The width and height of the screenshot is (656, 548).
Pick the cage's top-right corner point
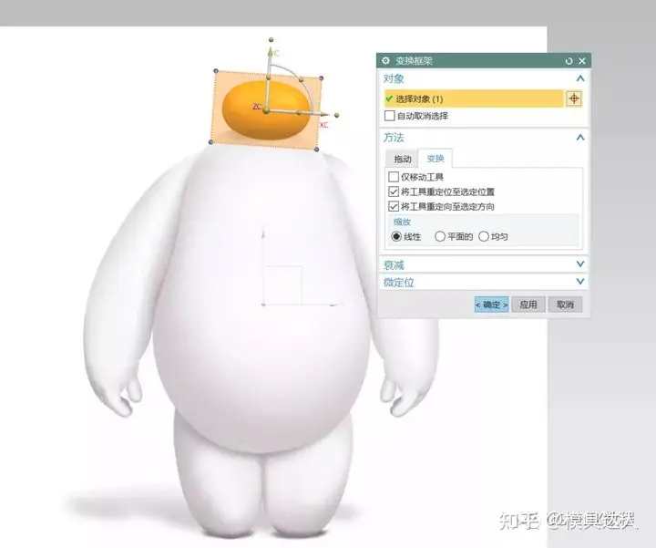(321, 78)
